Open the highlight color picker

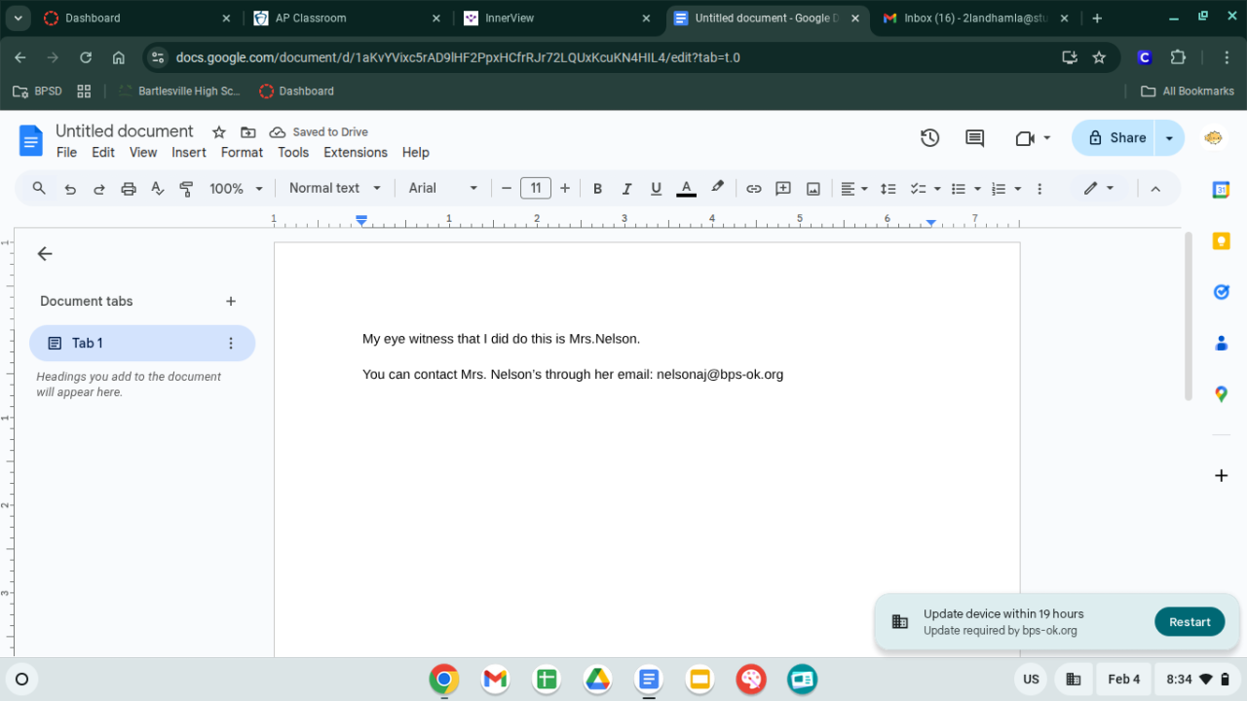[718, 189]
